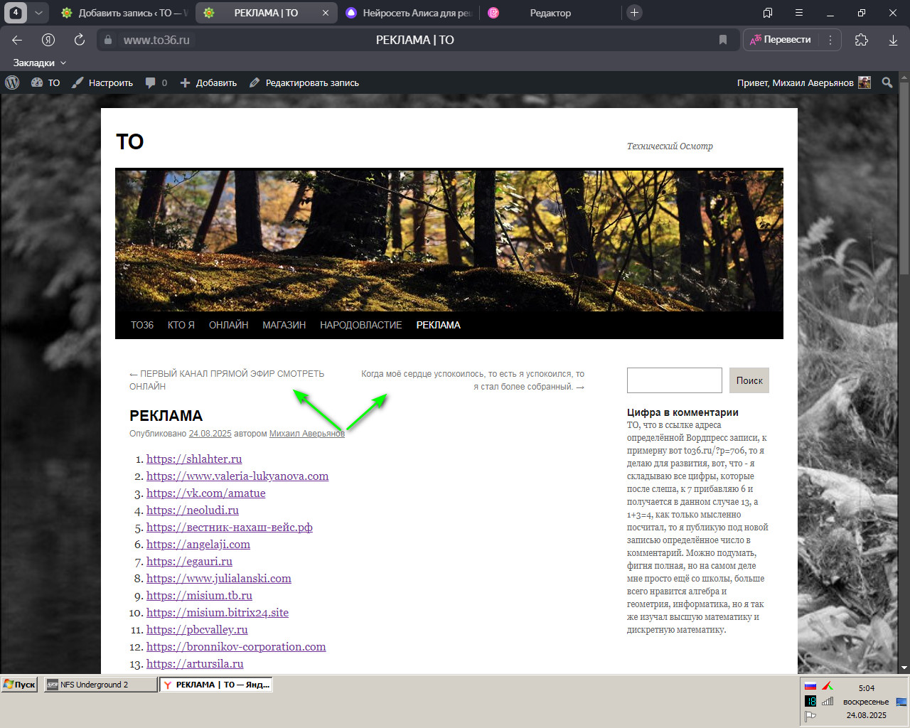Click the forest header banner image

(449, 241)
